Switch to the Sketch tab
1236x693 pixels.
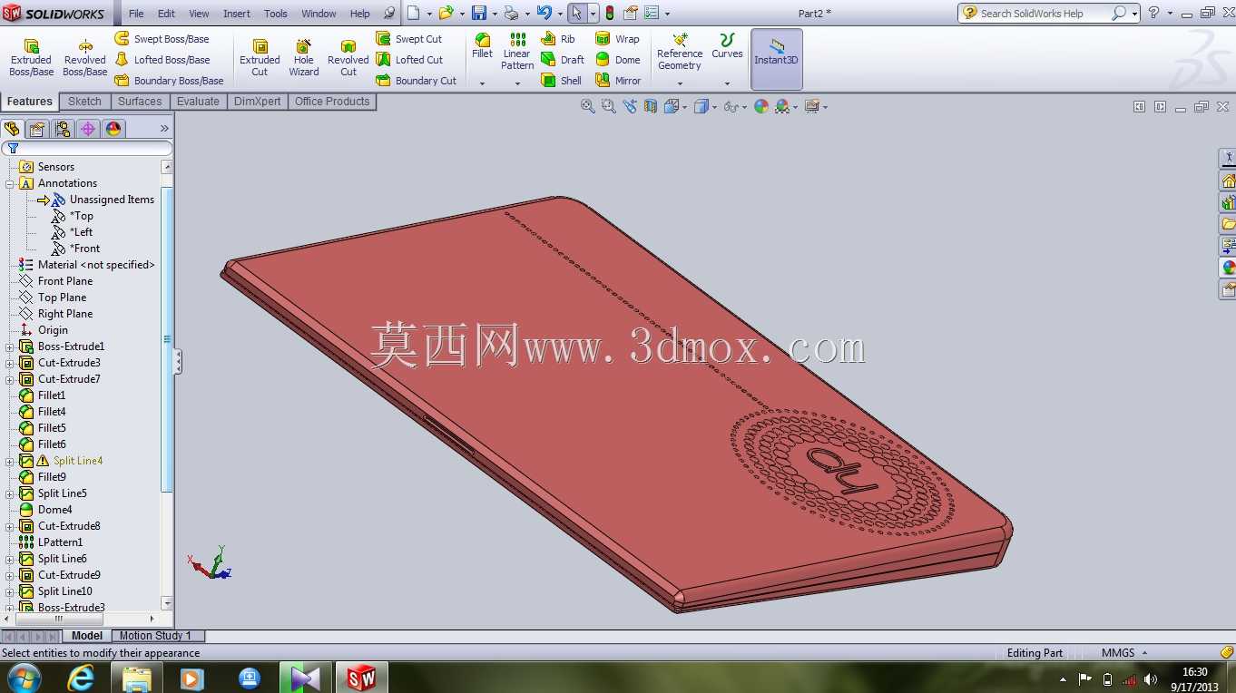click(84, 102)
